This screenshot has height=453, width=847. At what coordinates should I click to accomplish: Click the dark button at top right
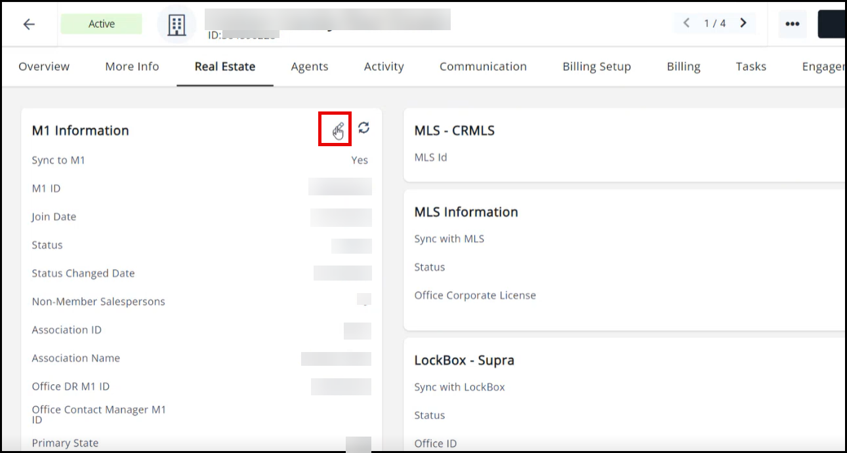point(831,24)
